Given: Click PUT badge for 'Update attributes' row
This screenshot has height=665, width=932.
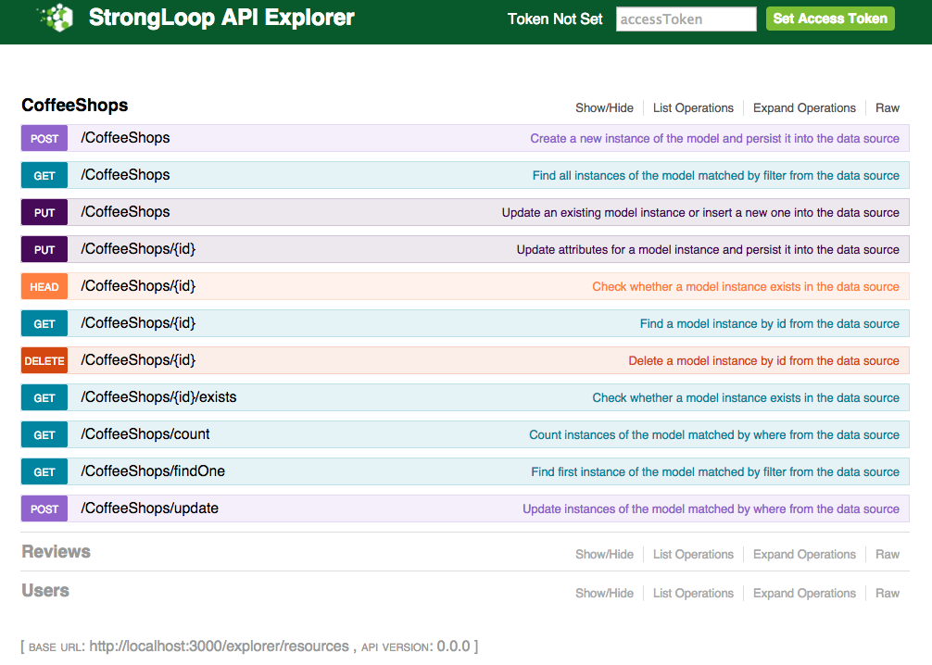Looking at the screenshot, I should pos(44,249).
